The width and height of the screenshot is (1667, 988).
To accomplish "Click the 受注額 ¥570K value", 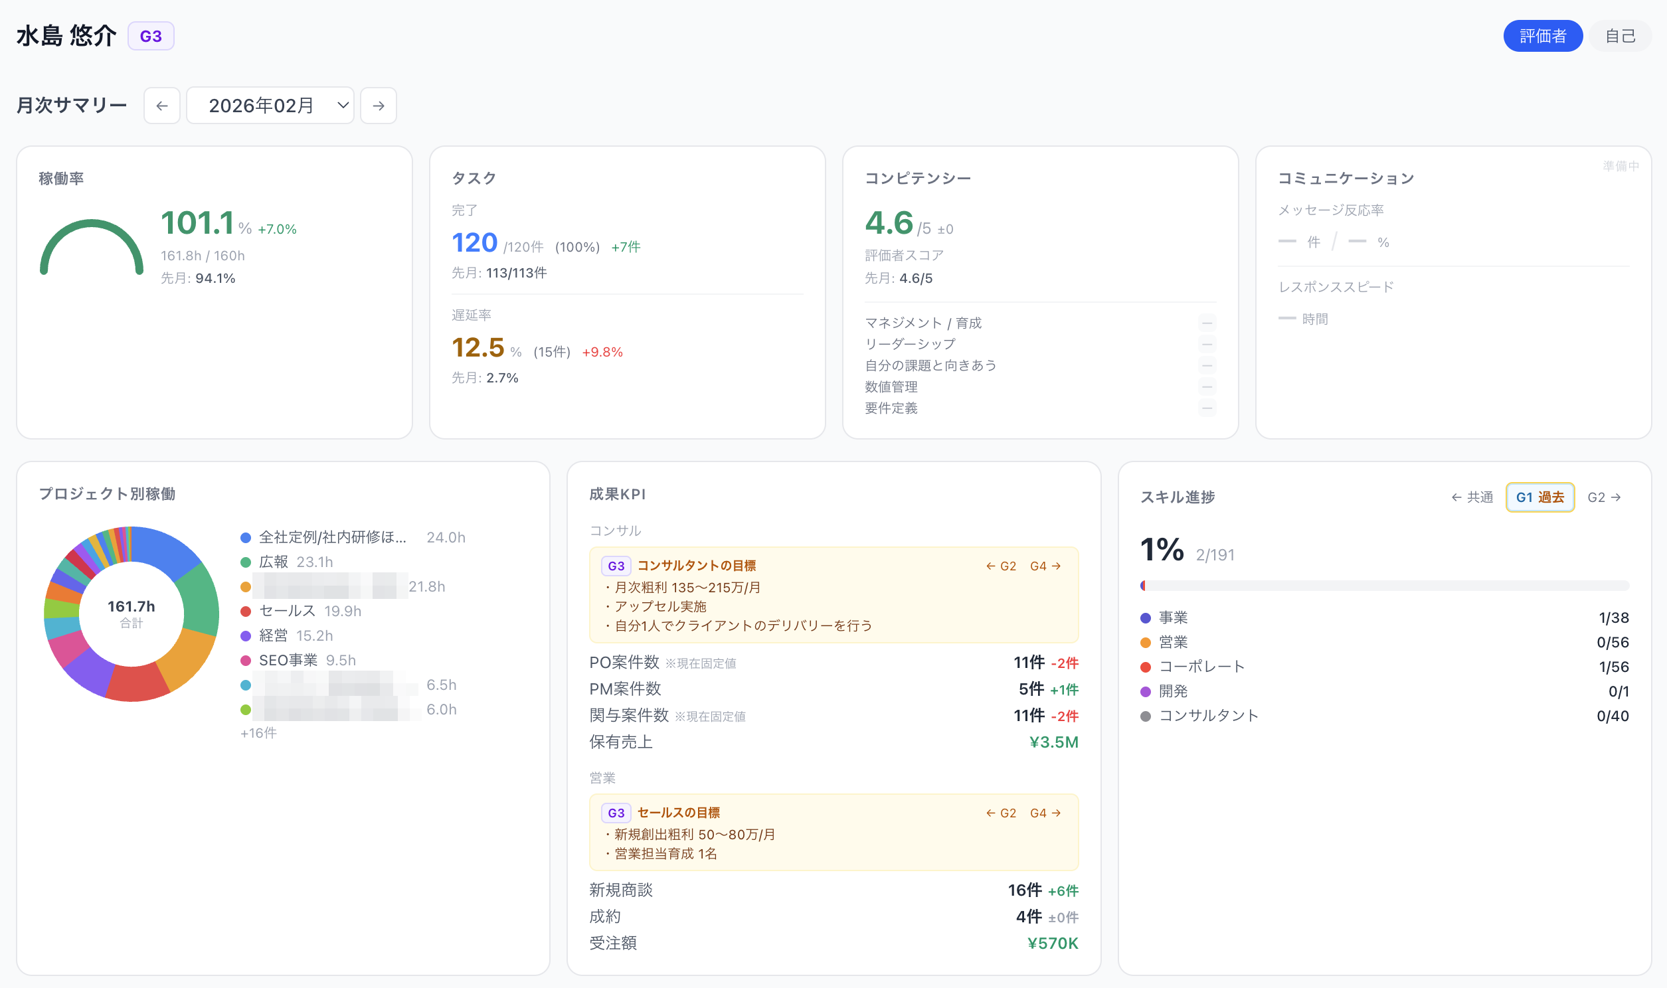I will tap(1053, 944).
